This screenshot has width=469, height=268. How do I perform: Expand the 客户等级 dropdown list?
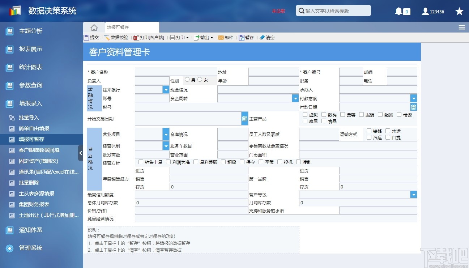click(x=413, y=194)
